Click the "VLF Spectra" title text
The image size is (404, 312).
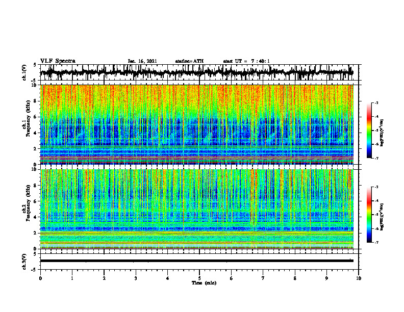click(x=58, y=61)
